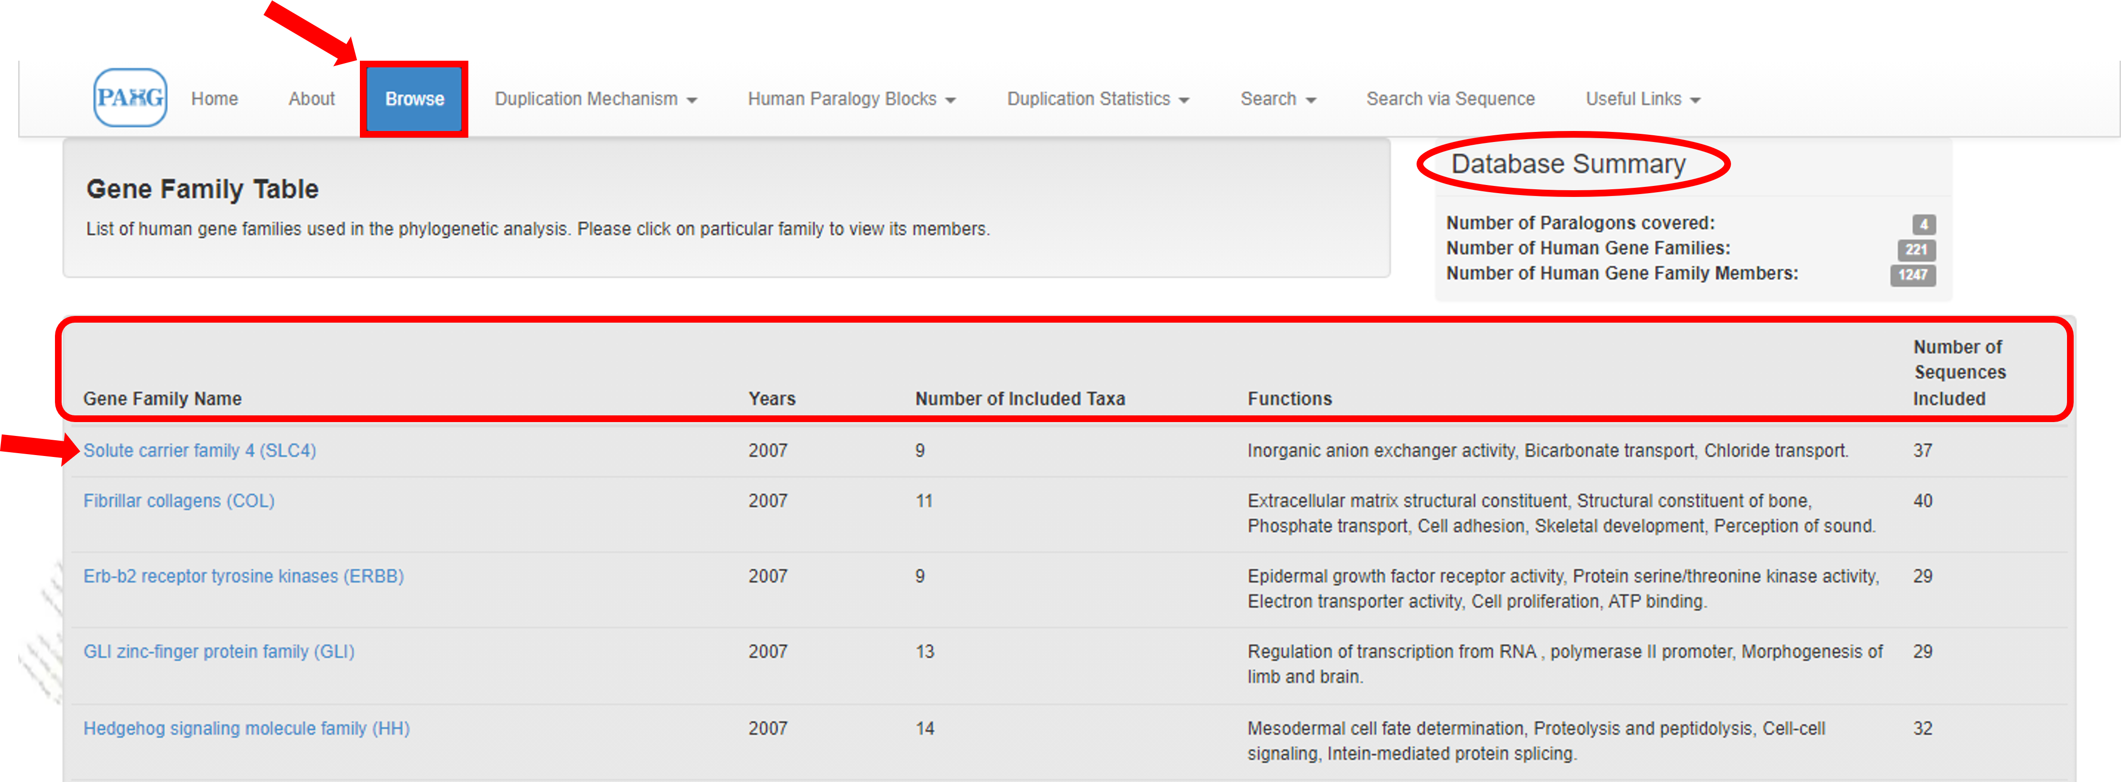Expand the Duplication Mechanism dropdown
This screenshot has width=2121, height=782.
tap(595, 99)
